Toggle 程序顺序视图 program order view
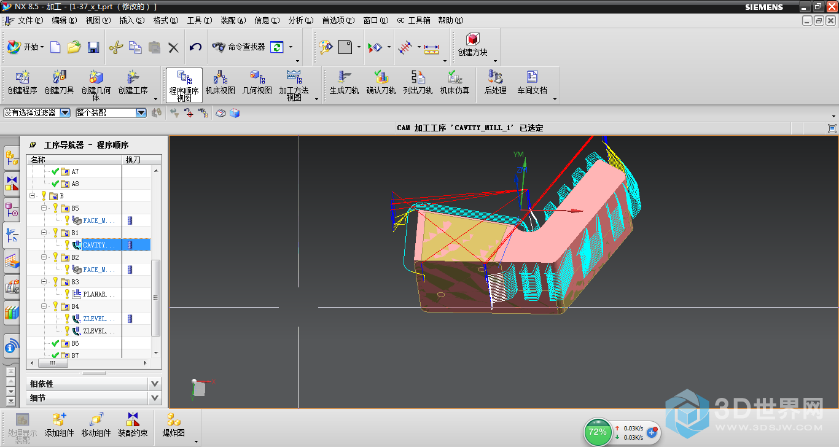The height and width of the screenshot is (447, 839). pyautogui.click(x=184, y=85)
